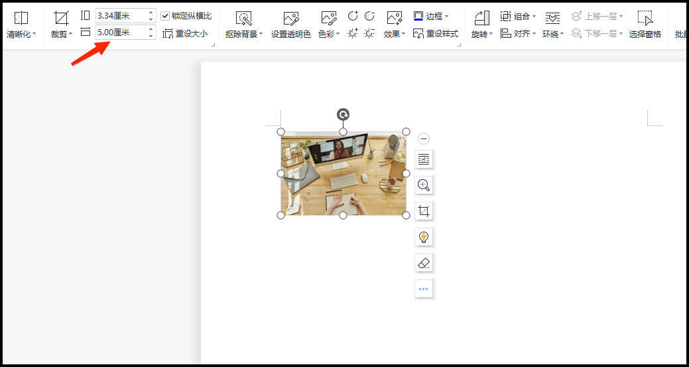Click the 环绕 text wrap icon
Viewport: 689px width, 367px height.
[x=552, y=18]
